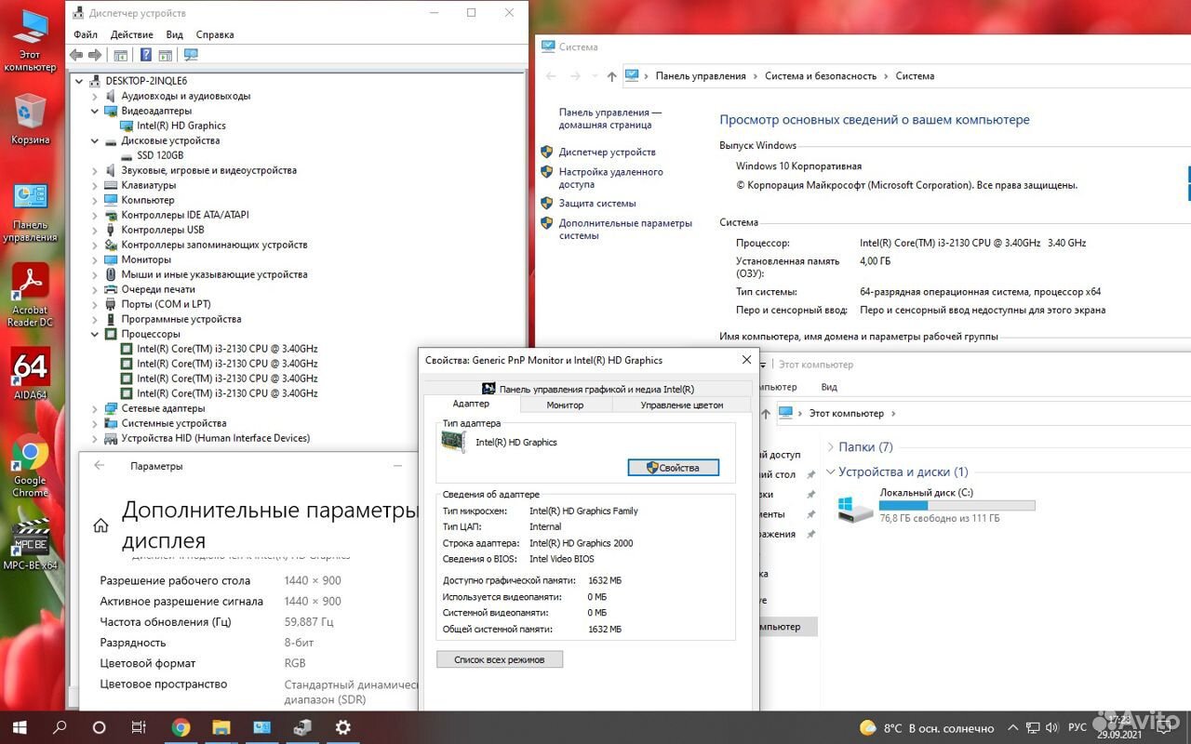Click weather widget 8°C on taskbar
This screenshot has height=744, width=1191.
[927, 728]
